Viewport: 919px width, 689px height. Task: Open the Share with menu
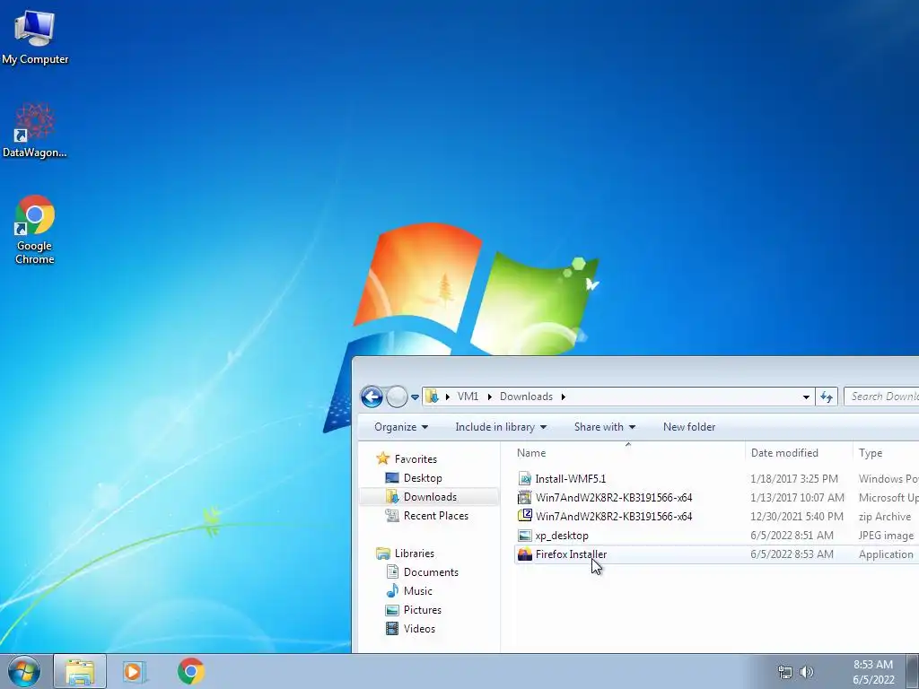604,427
